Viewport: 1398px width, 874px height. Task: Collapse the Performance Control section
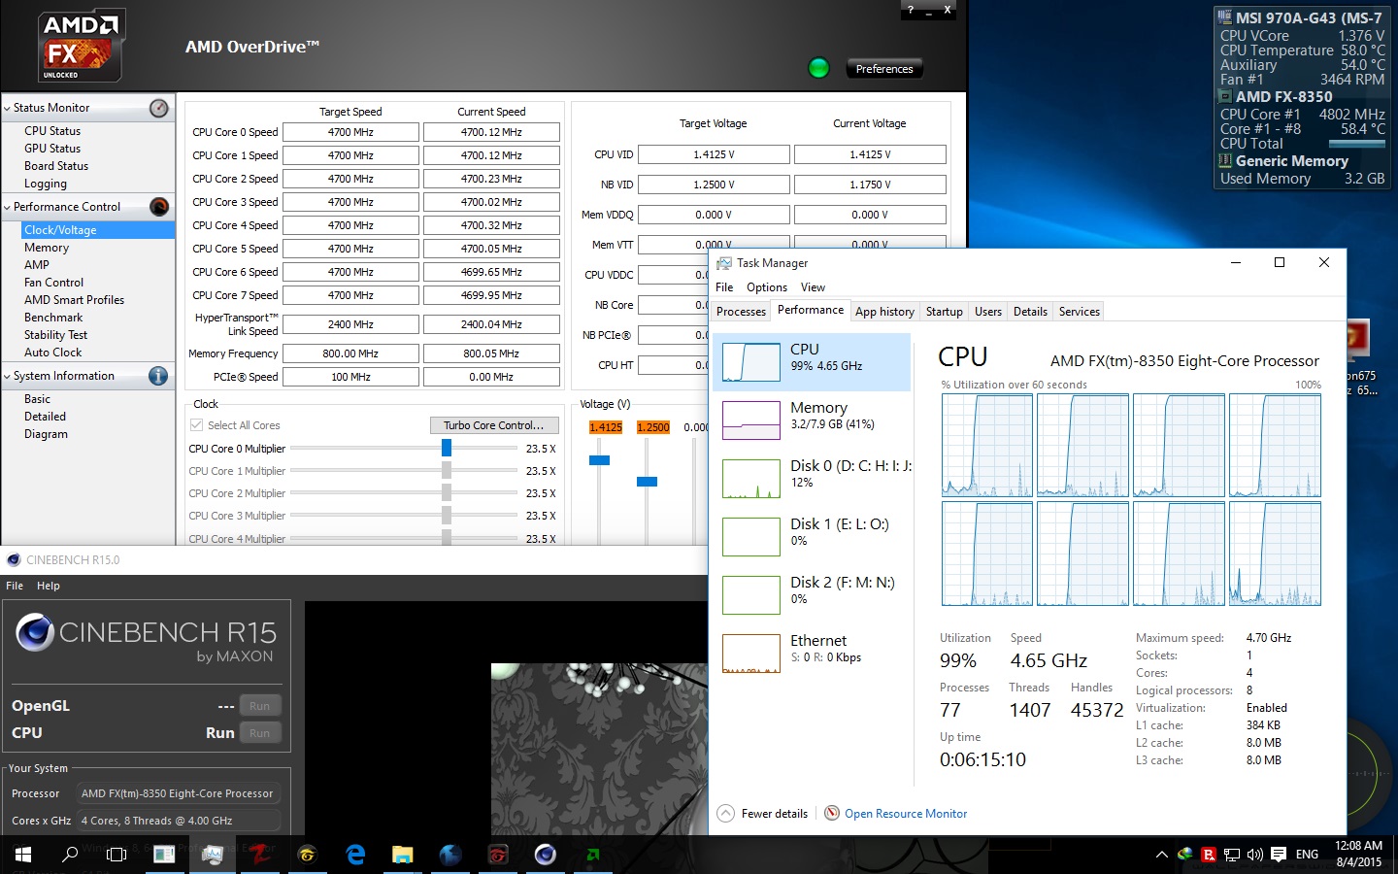(9, 206)
